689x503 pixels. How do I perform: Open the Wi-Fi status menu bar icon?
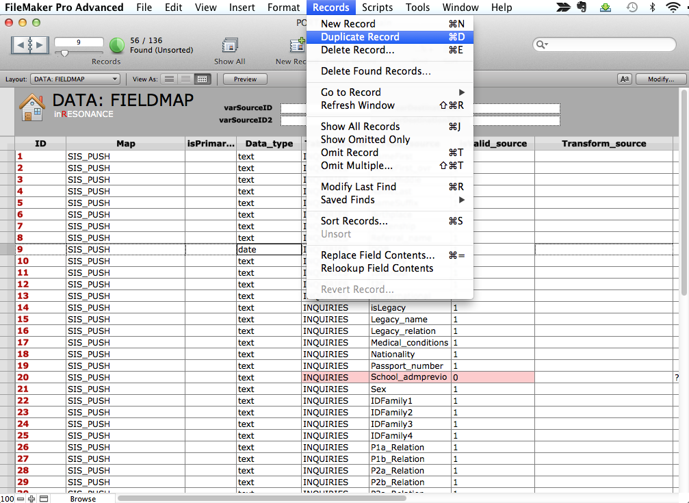[x=673, y=7]
